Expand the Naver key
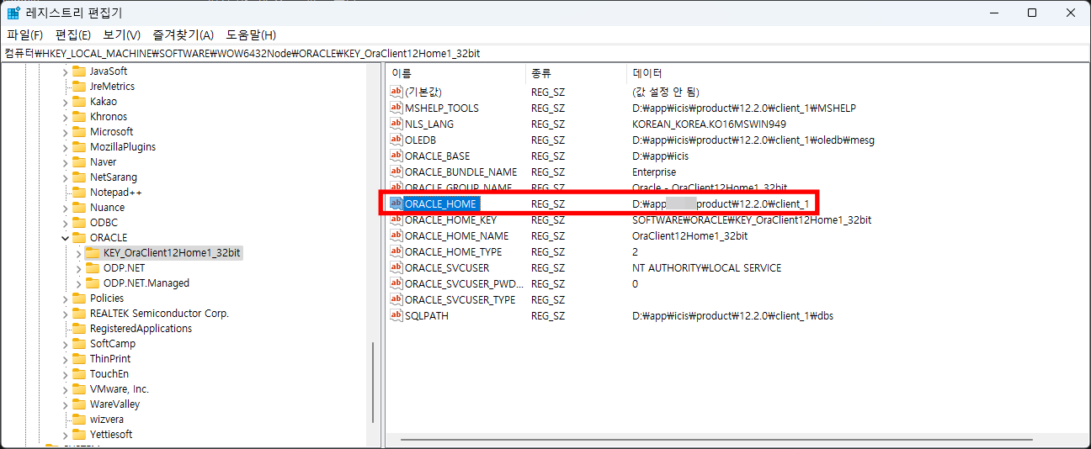Image resolution: width=1091 pixels, height=449 pixels. 65,162
